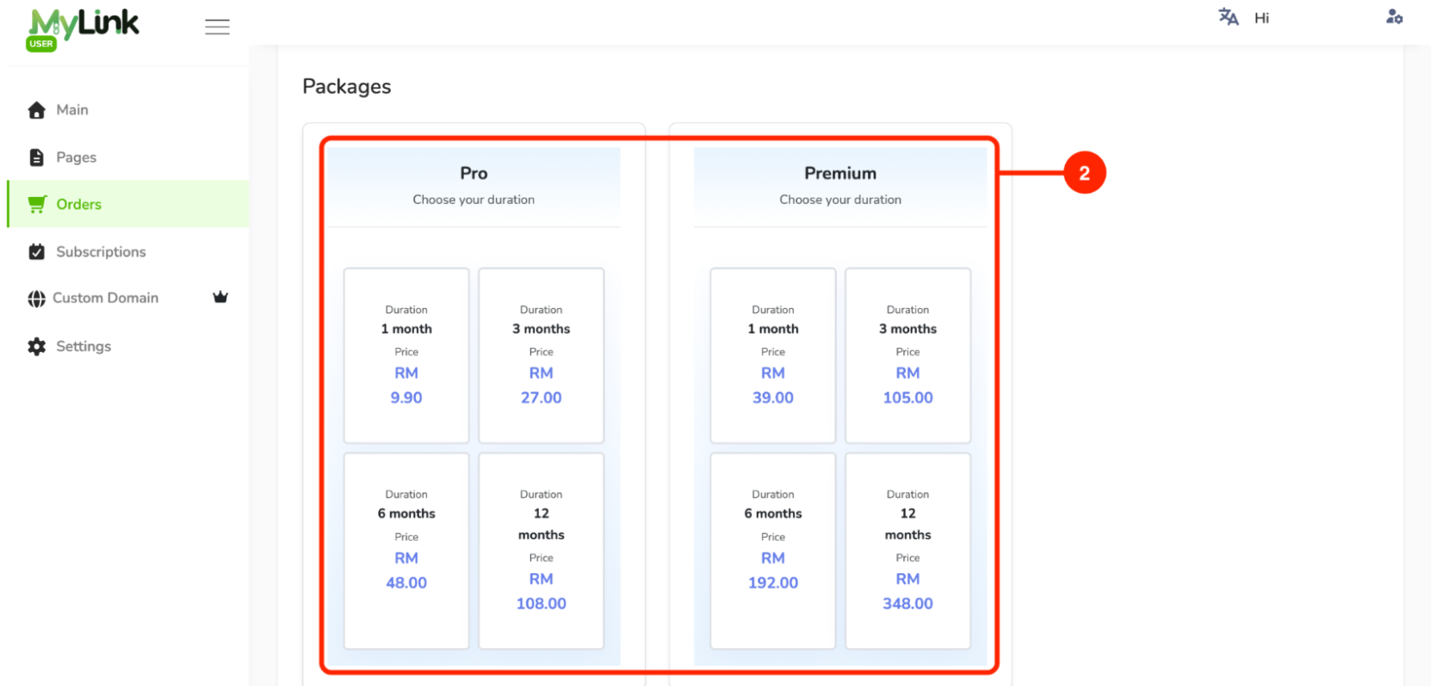Open the Settings sidebar entry
Image resolution: width=1431 pixels, height=686 pixels.
127,346
